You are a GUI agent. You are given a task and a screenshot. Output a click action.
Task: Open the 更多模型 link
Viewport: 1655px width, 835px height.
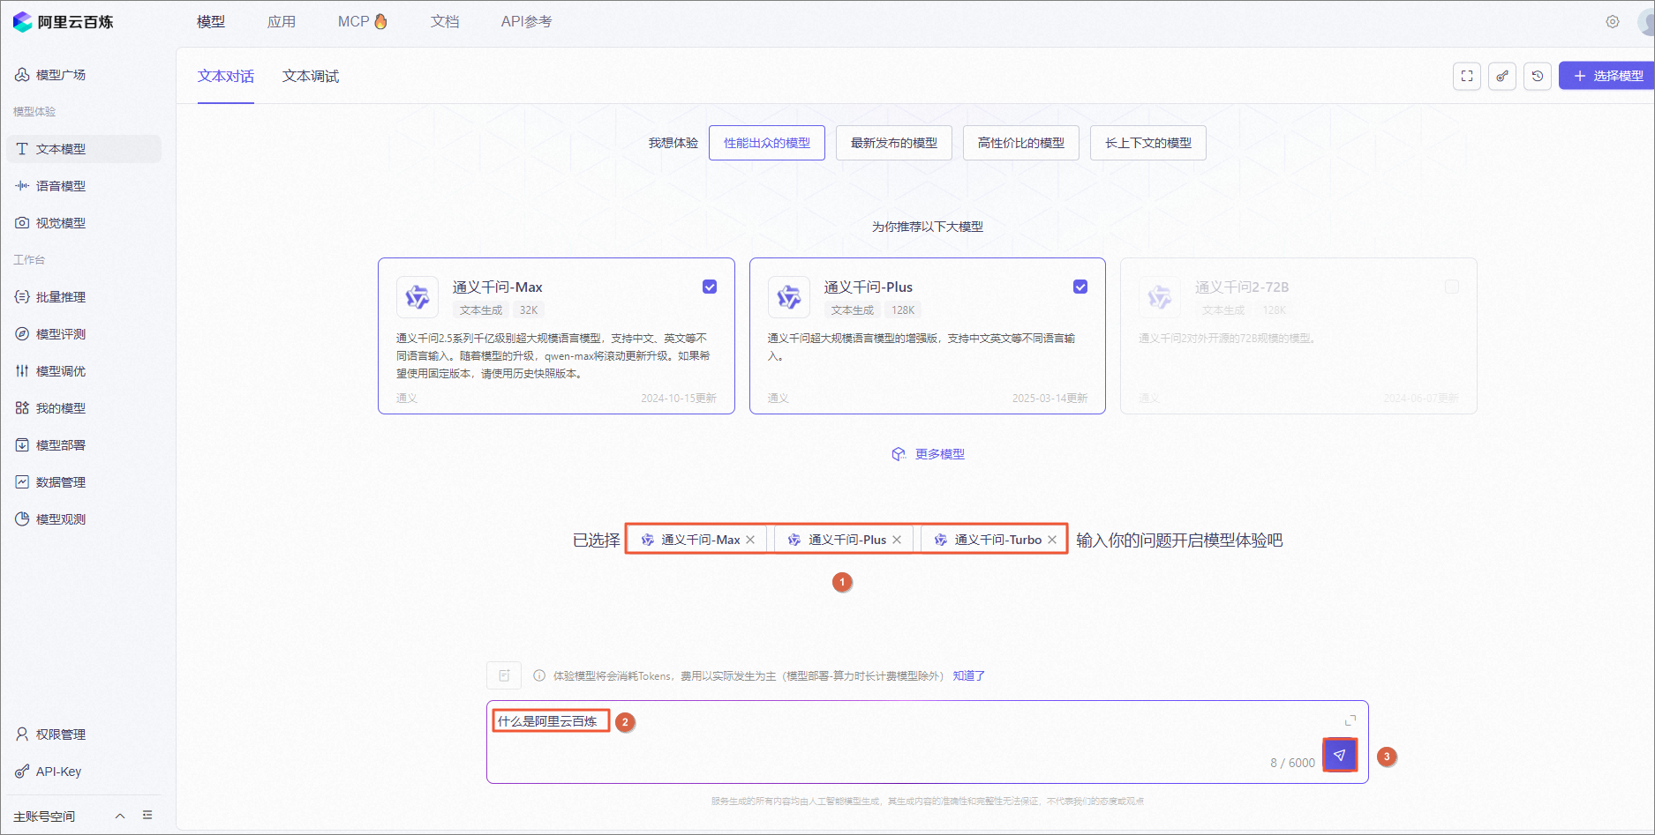point(929,454)
